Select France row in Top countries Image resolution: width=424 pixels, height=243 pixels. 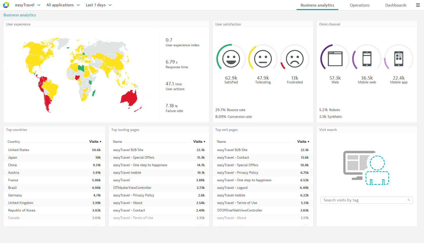tap(54, 180)
